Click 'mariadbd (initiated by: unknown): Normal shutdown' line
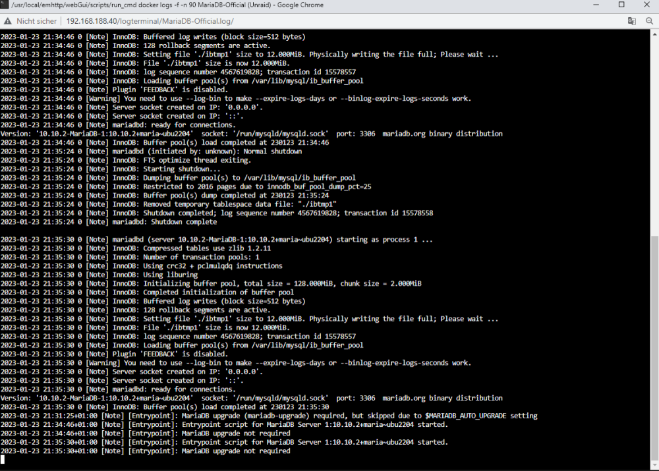659x471 pixels. 152,152
